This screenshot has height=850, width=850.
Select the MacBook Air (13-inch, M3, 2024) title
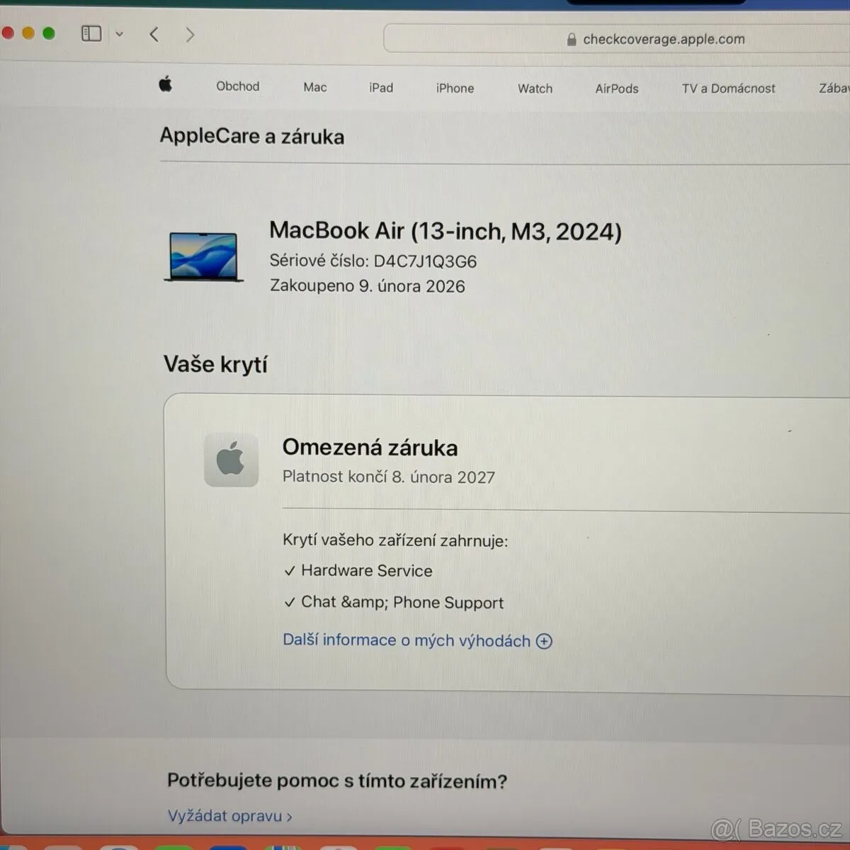tap(446, 231)
